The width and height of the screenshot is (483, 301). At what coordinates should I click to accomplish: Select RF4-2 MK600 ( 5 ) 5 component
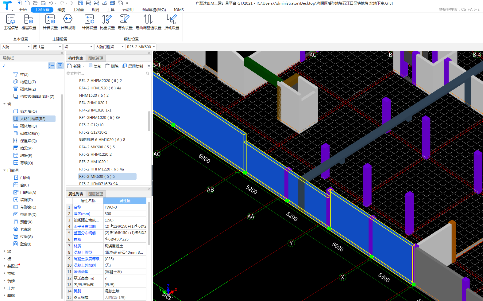tap(97, 147)
